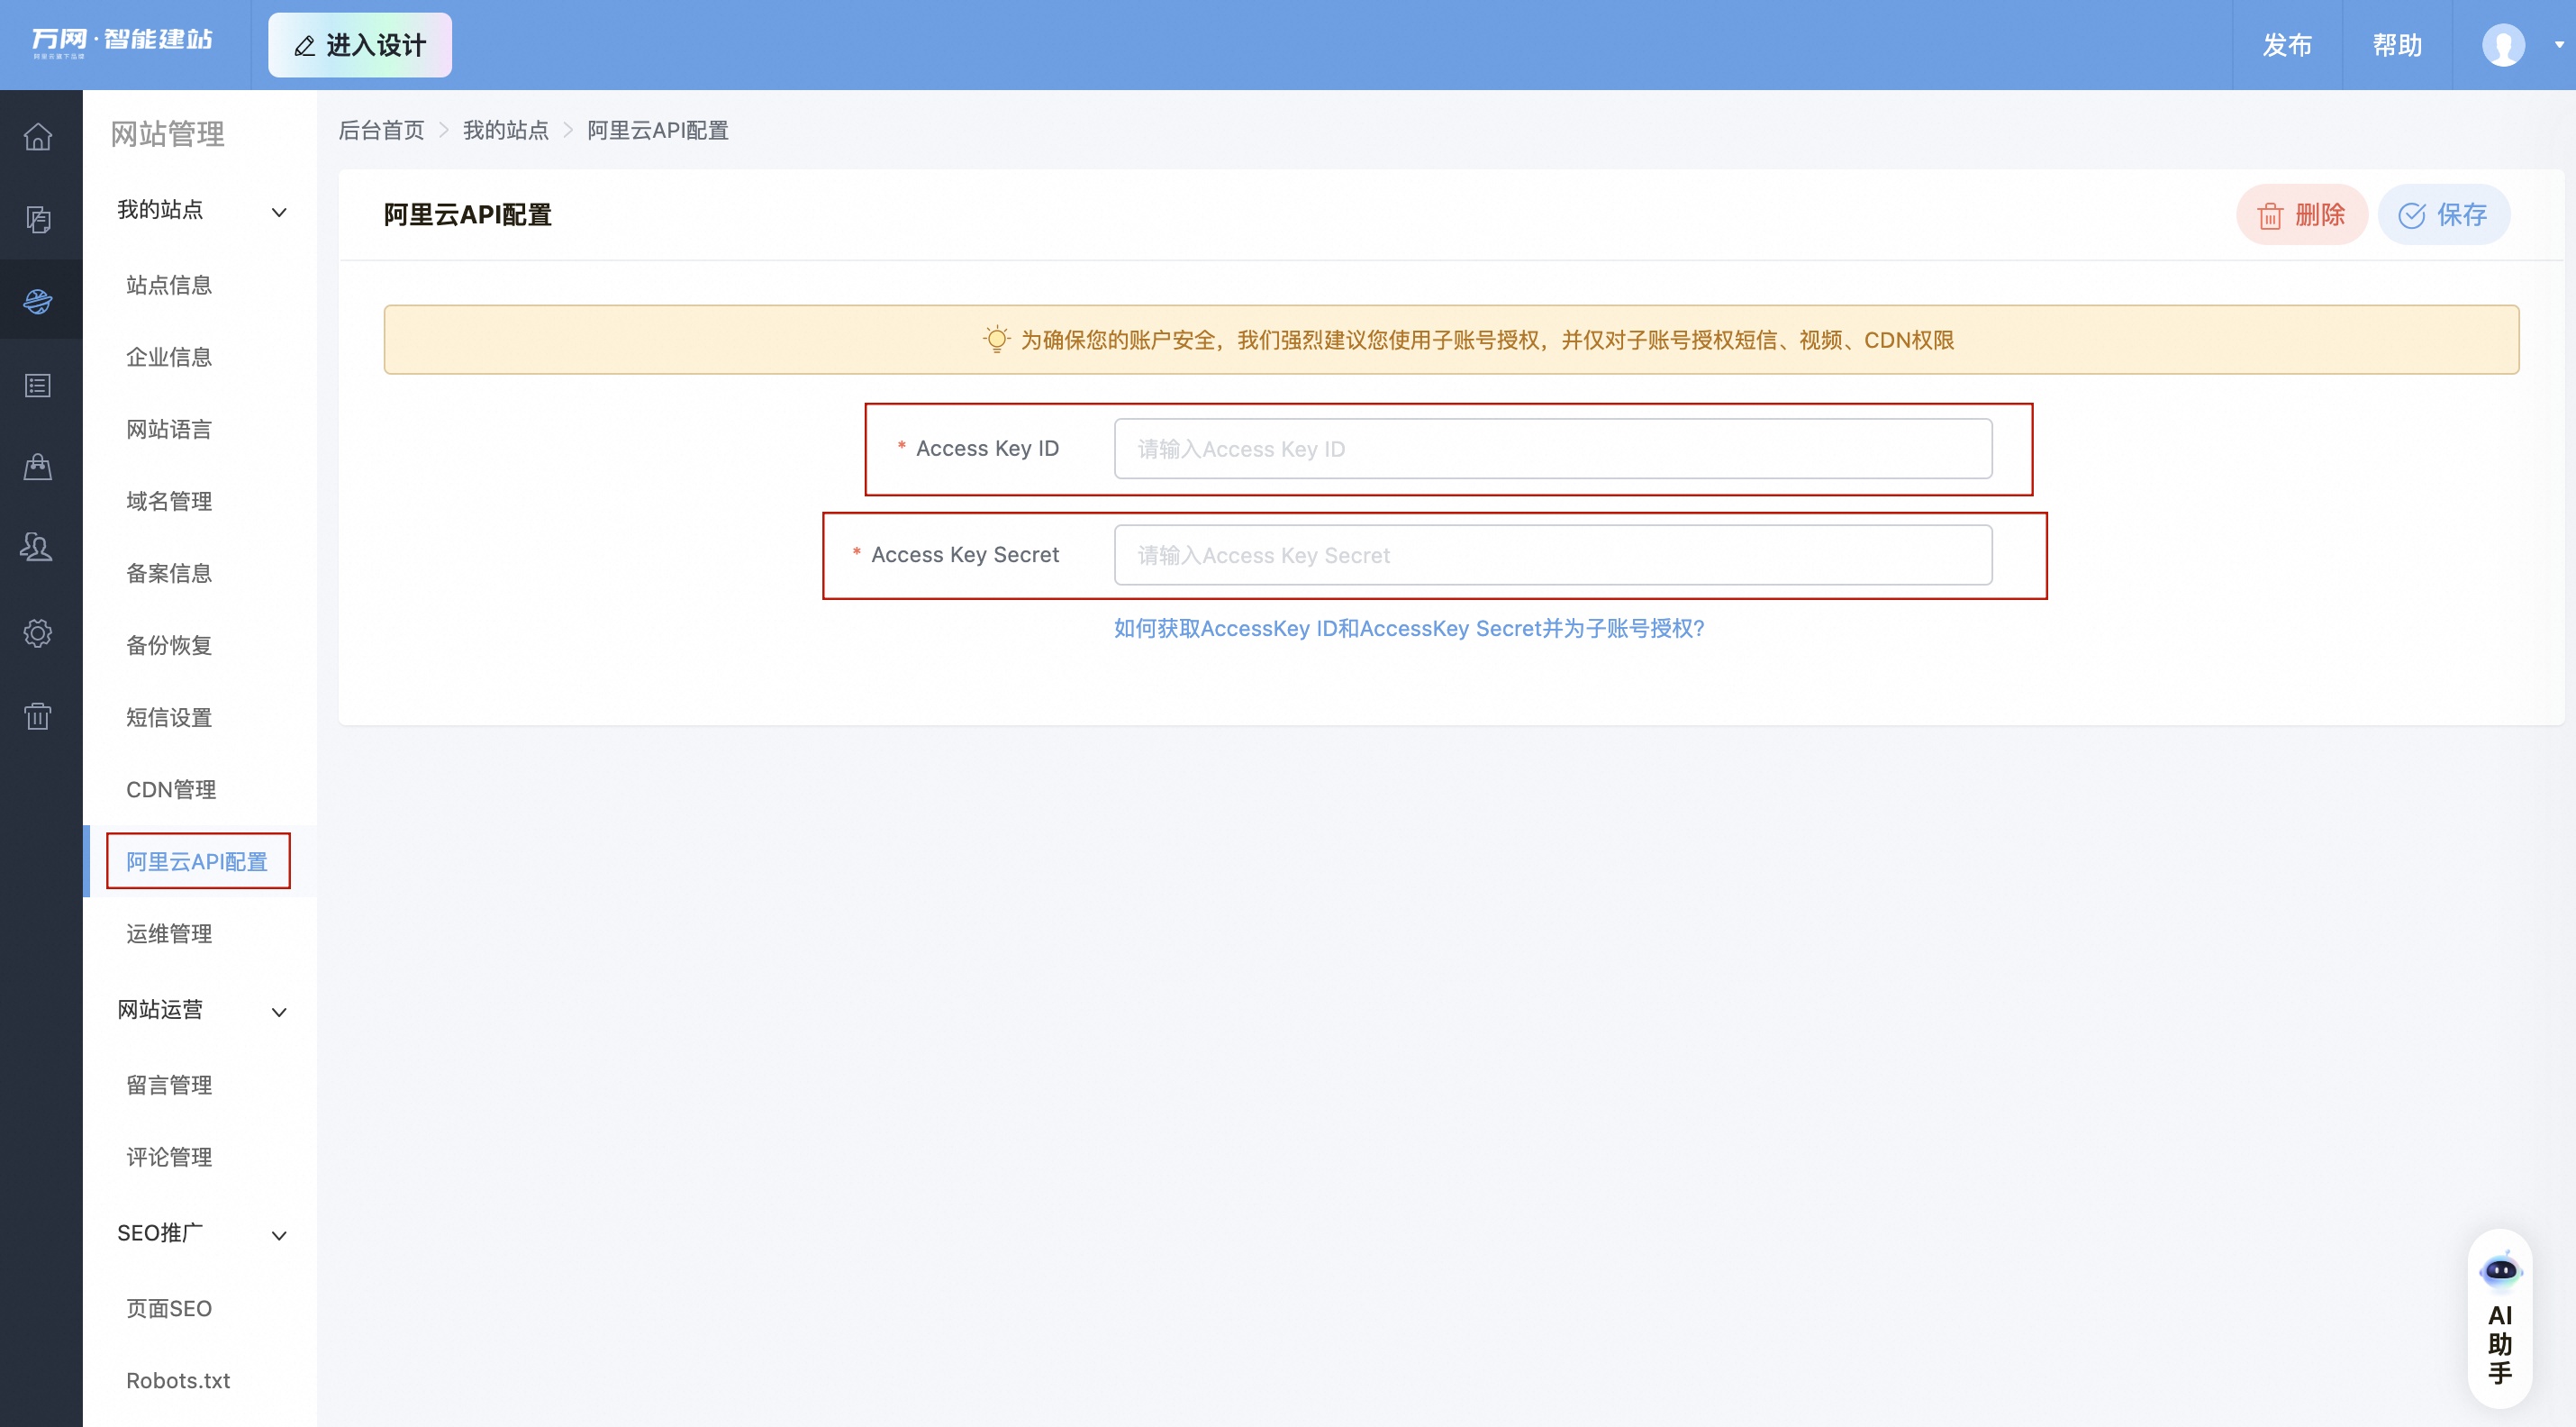Go to 后台首页 breadcrumb
Screen dimensions: 2576x1427
(x=381, y=130)
